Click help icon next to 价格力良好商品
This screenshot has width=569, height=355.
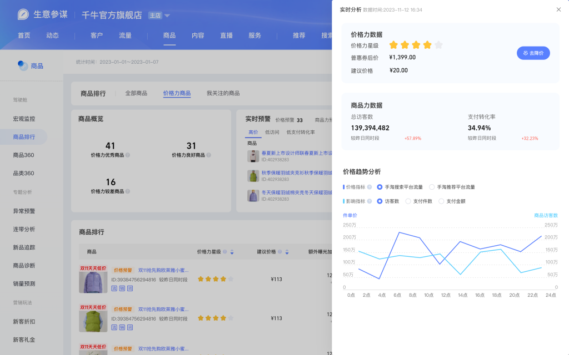pos(209,155)
